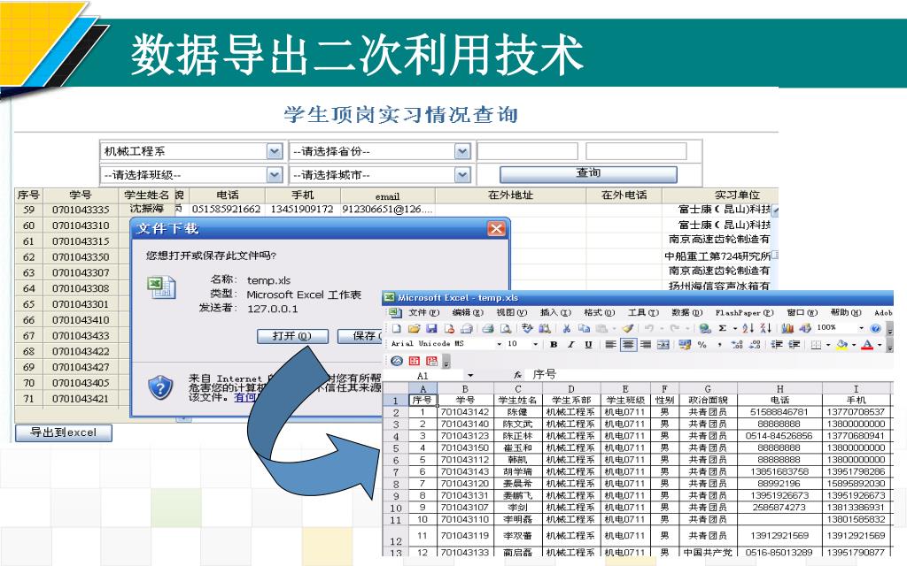Click the AutoSum sigma icon

point(723,328)
